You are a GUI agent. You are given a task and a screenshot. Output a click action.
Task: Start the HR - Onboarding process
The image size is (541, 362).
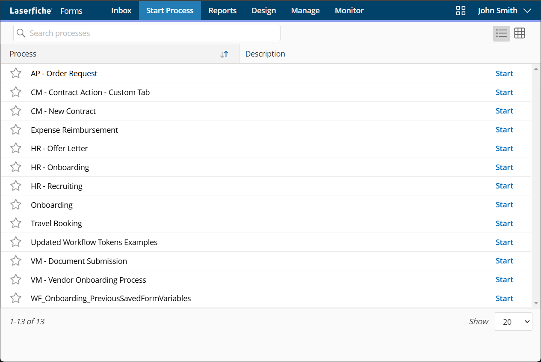click(504, 167)
